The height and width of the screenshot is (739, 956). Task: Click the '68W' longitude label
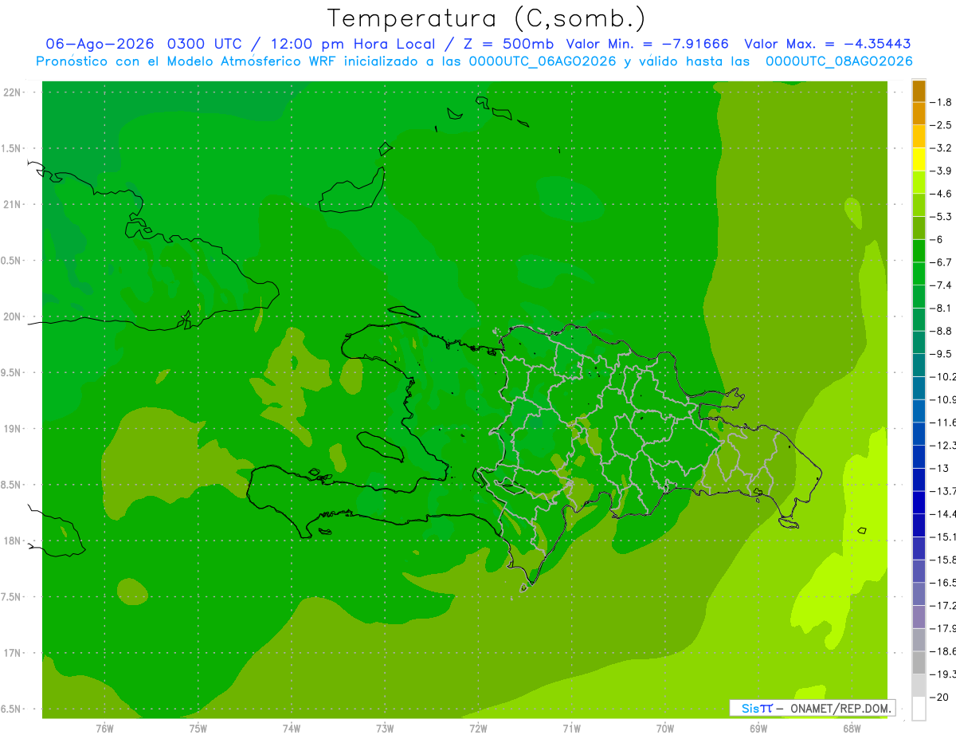(x=852, y=729)
